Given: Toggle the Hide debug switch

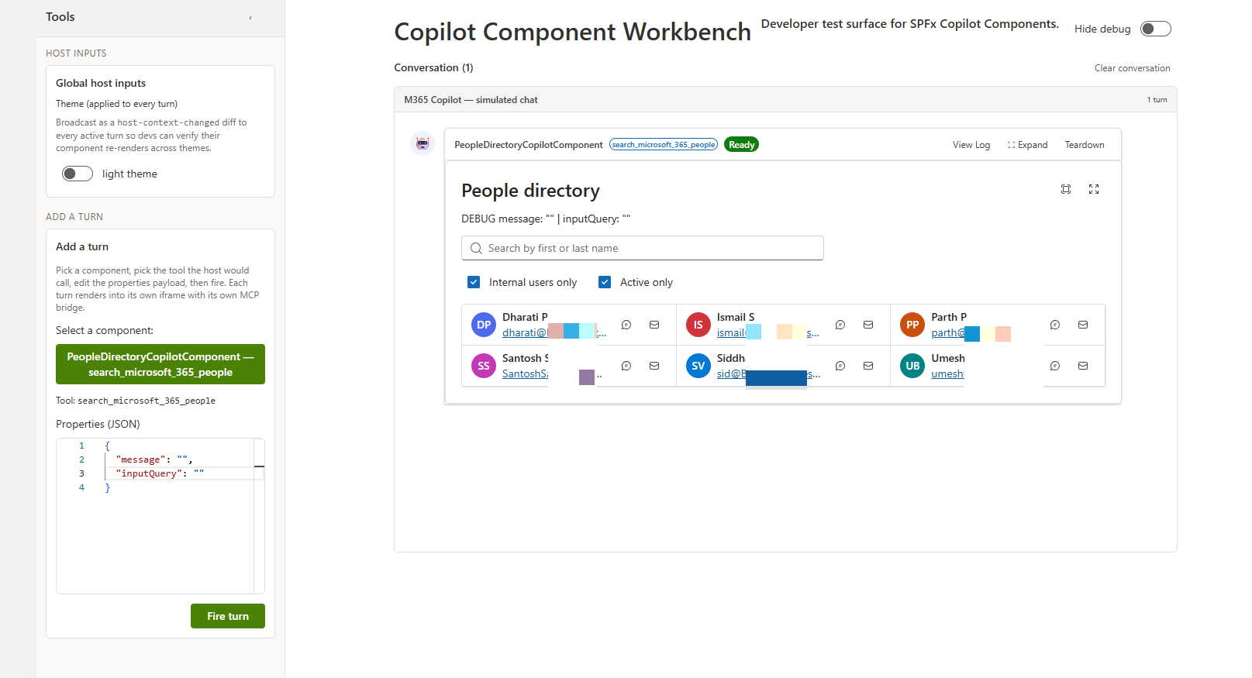Looking at the screenshot, I should pos(1155,29).
